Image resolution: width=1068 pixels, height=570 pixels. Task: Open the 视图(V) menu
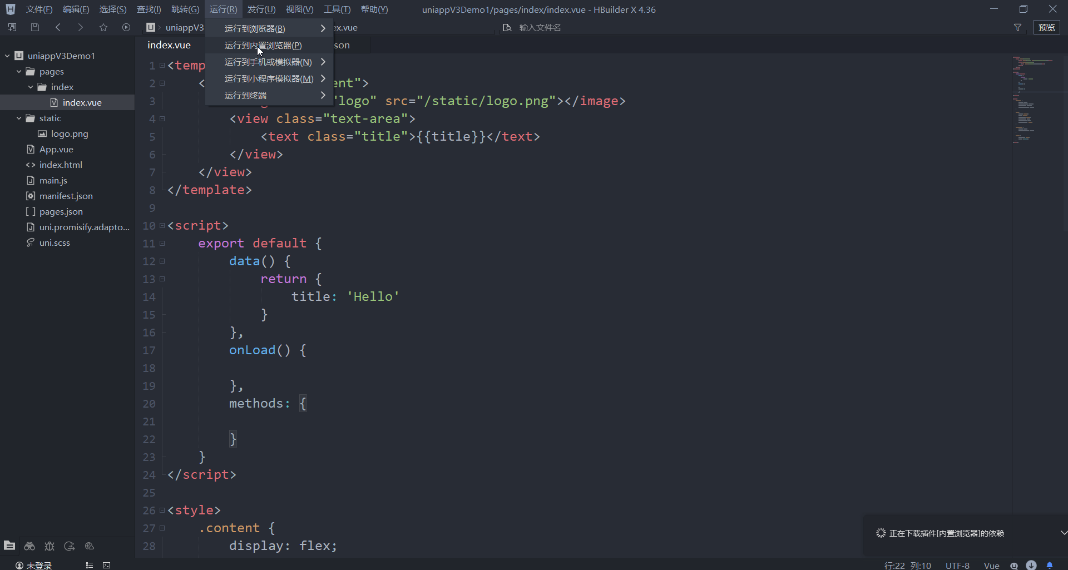point(299,9)
